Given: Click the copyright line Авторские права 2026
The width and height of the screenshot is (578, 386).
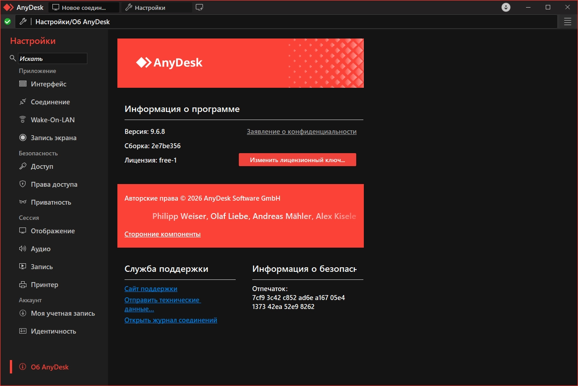Looking at the screenshot, I should click(203, 198).
